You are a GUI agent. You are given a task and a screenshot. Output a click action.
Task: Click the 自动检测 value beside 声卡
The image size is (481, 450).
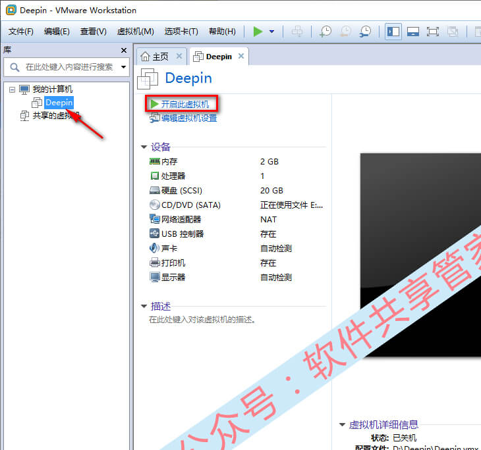(x=276, y=249)
